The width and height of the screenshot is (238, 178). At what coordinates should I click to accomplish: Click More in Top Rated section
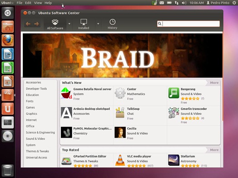[214, 150]
